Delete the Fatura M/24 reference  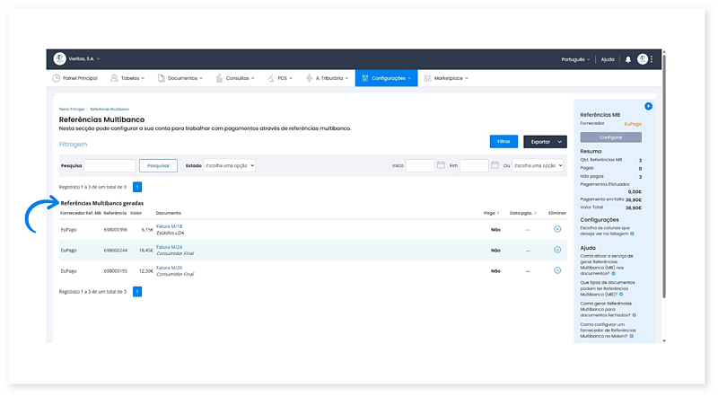click(557, 250)
